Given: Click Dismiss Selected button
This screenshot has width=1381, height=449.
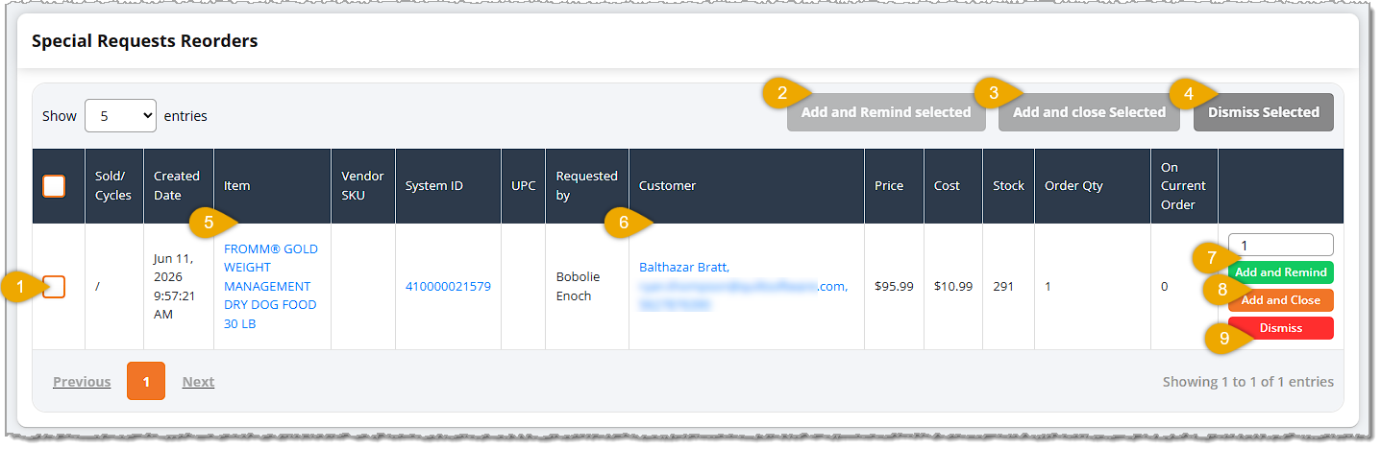Looking at the screenshot, I should click(x=1263, y=112).
